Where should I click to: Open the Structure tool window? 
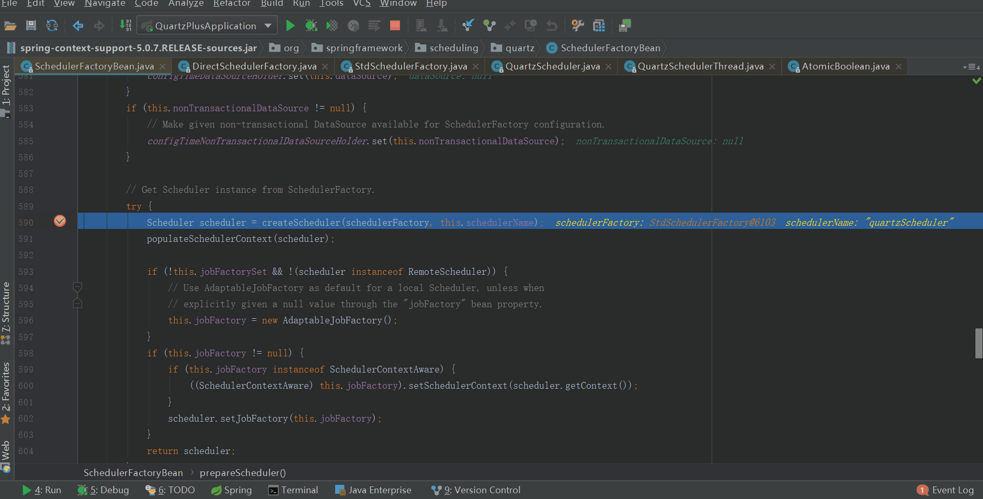pos(6,312)
